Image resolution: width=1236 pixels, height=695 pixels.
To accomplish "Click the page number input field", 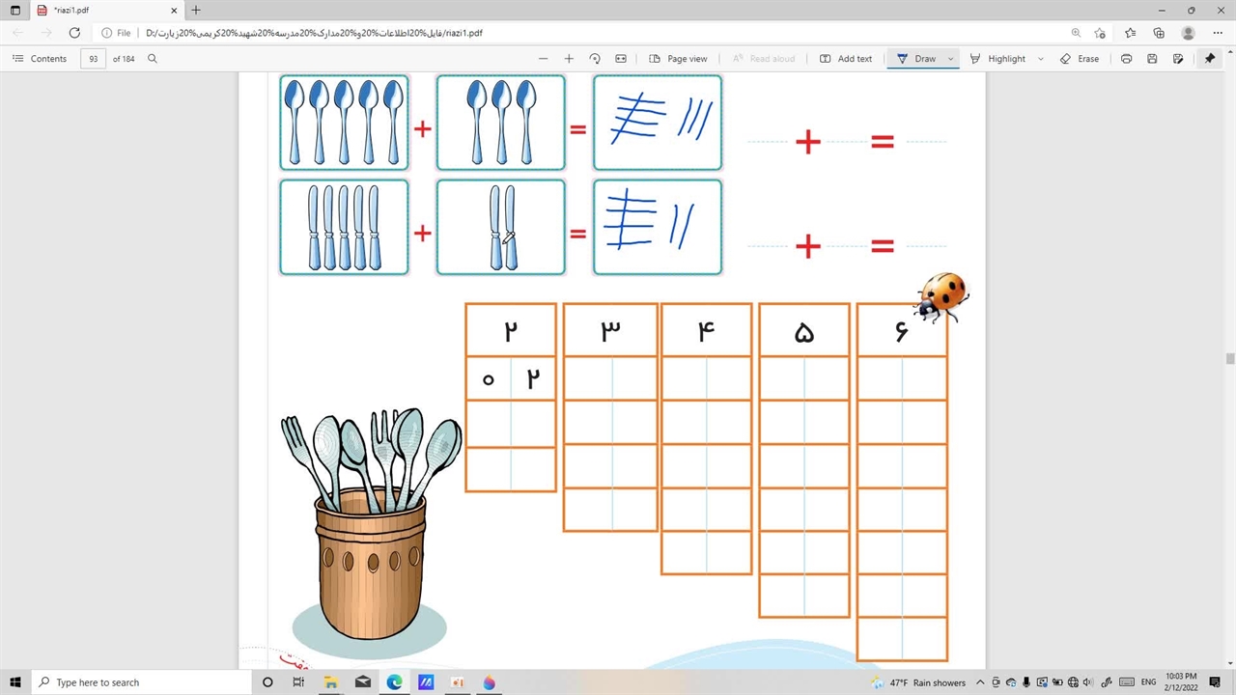I will 94,59.
